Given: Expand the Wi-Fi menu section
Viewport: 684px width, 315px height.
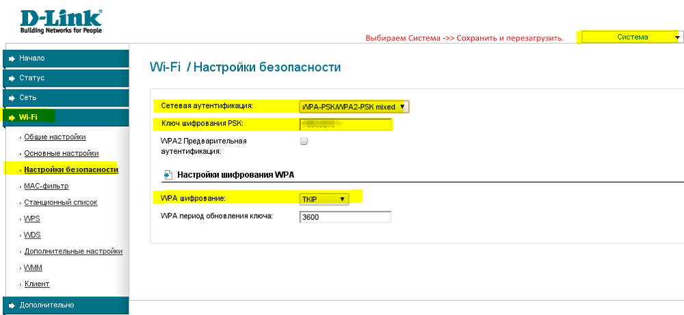Looking at the screenshot, I should tap(66, 118).
